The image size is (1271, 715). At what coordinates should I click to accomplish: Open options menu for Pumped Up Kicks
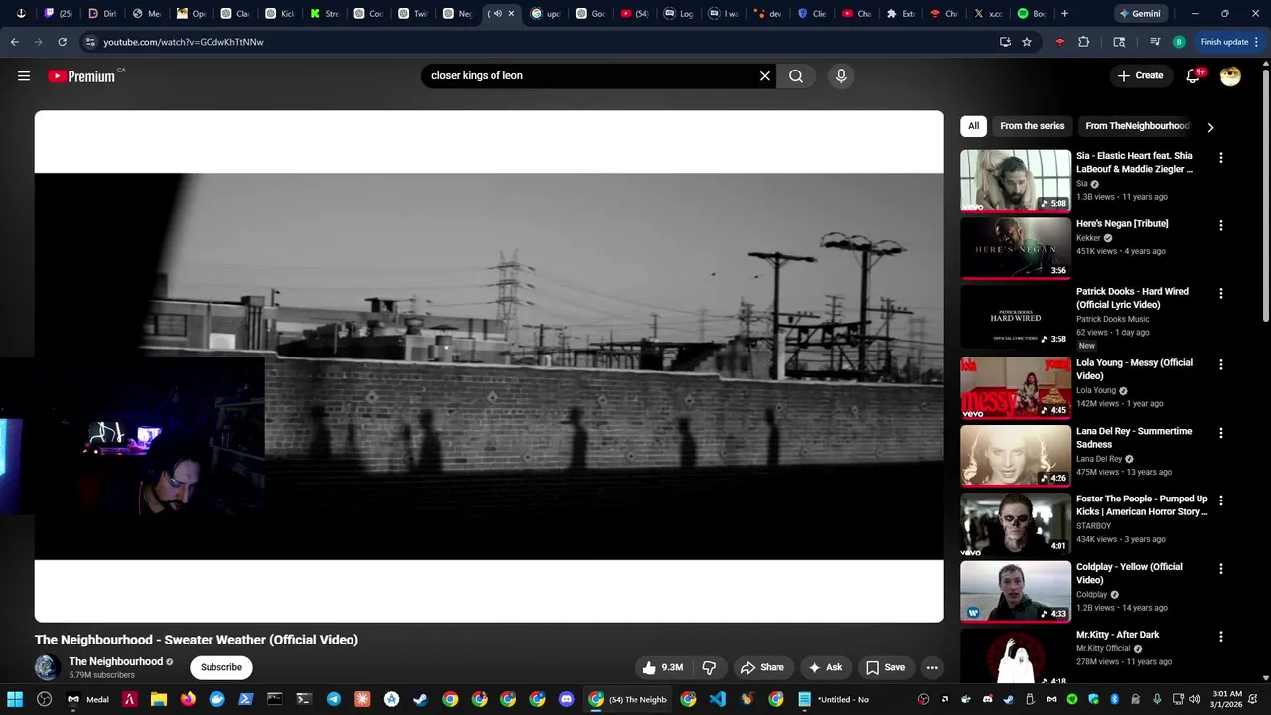(x=1221, y=500)
